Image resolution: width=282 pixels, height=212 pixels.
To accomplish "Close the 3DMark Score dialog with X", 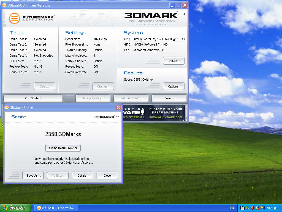I will [x=119, y=108].
